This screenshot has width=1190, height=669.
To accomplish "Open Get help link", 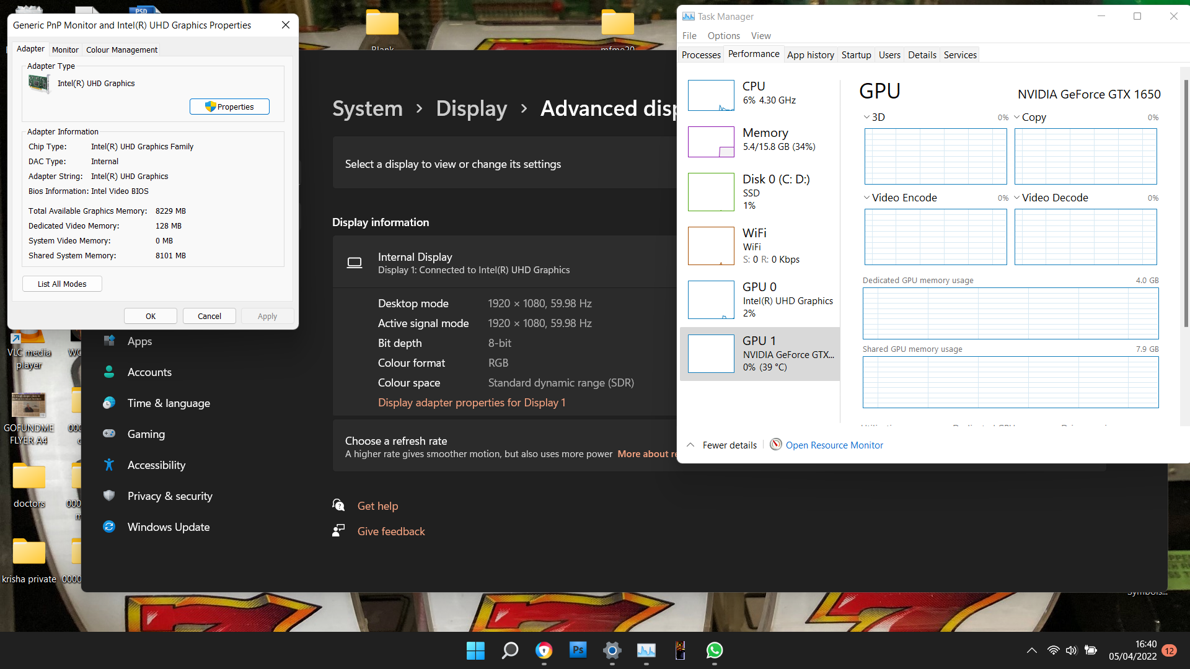I will tap(377, 506).
